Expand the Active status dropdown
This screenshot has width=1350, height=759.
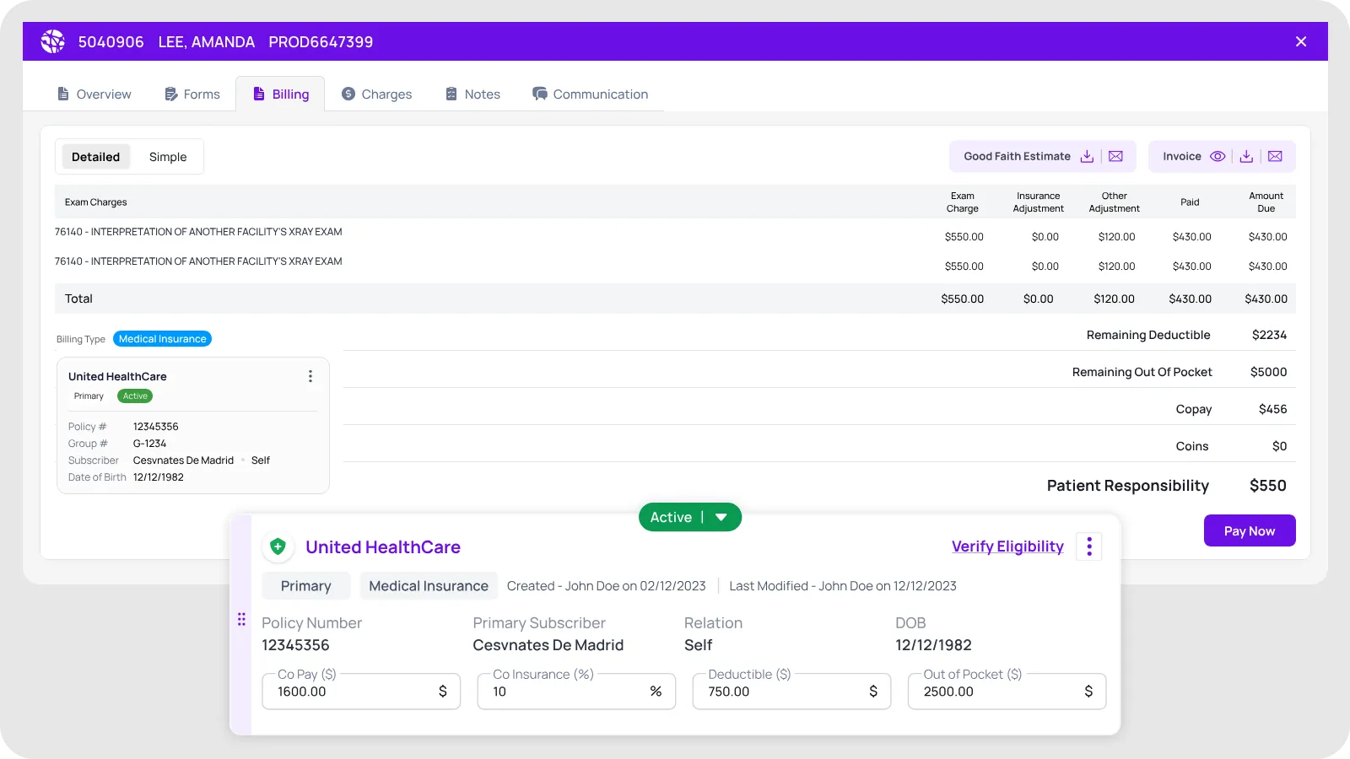(721, 518)
